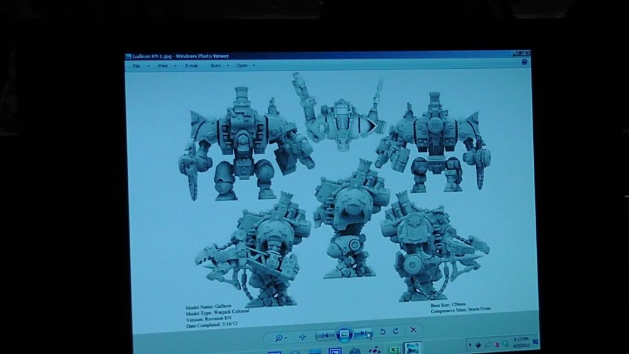This screenshot has width=629, height=354.
Task: Click the E-mail toolbar button
Action: (x=192, y=66)
